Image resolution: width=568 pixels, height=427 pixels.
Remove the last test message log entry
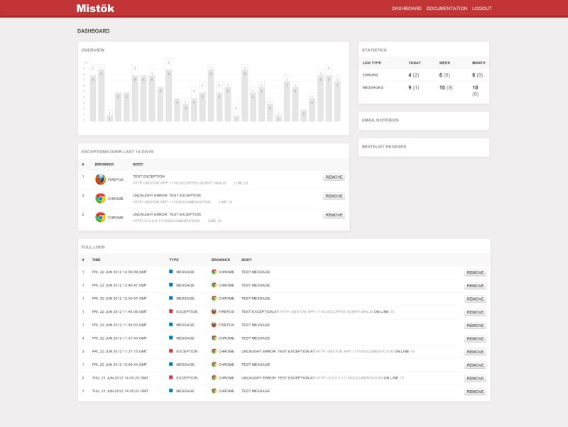(x=475, y=389)
